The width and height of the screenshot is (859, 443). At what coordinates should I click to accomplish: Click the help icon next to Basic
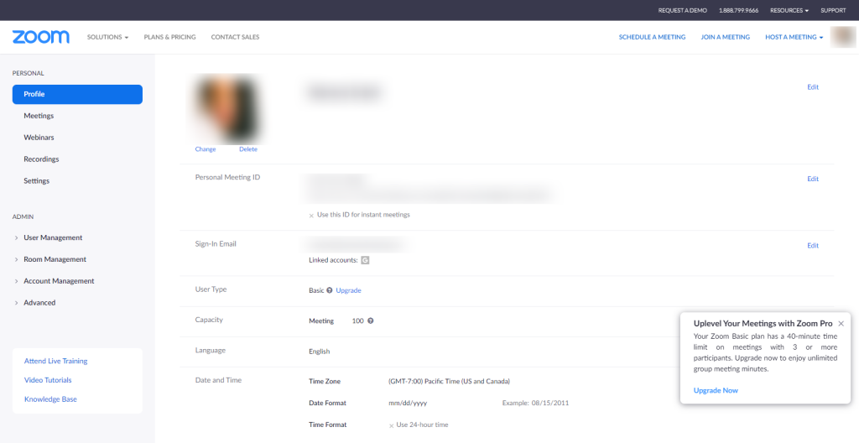330,290
